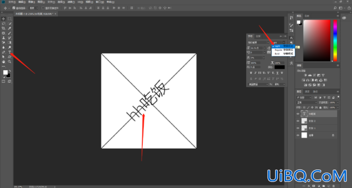Select the Crop tool
Image resolution: width=352 pixels, height=188 pixels.
(3, 28)
